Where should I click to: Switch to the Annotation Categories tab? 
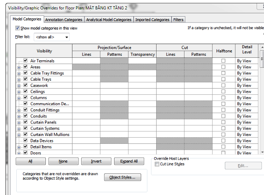tap(63, 20)
